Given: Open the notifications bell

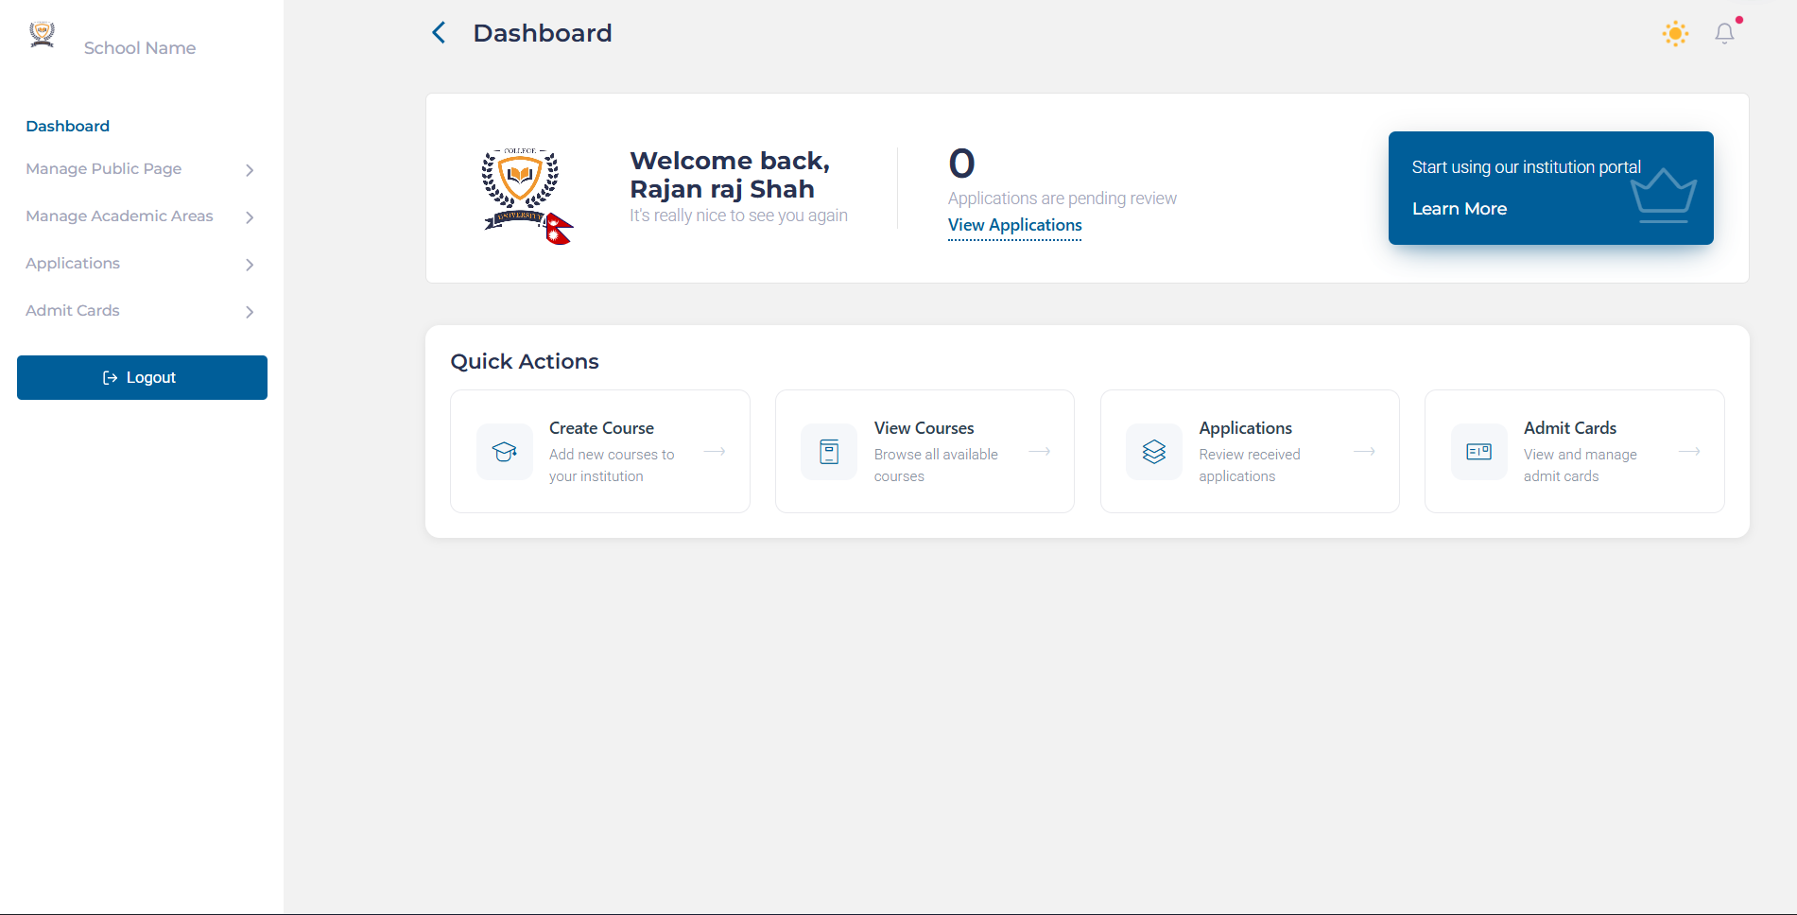Looking at the screenshot, I should coord(1724,34).
